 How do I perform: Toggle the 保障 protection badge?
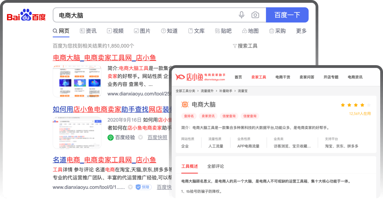click(143, 186)
